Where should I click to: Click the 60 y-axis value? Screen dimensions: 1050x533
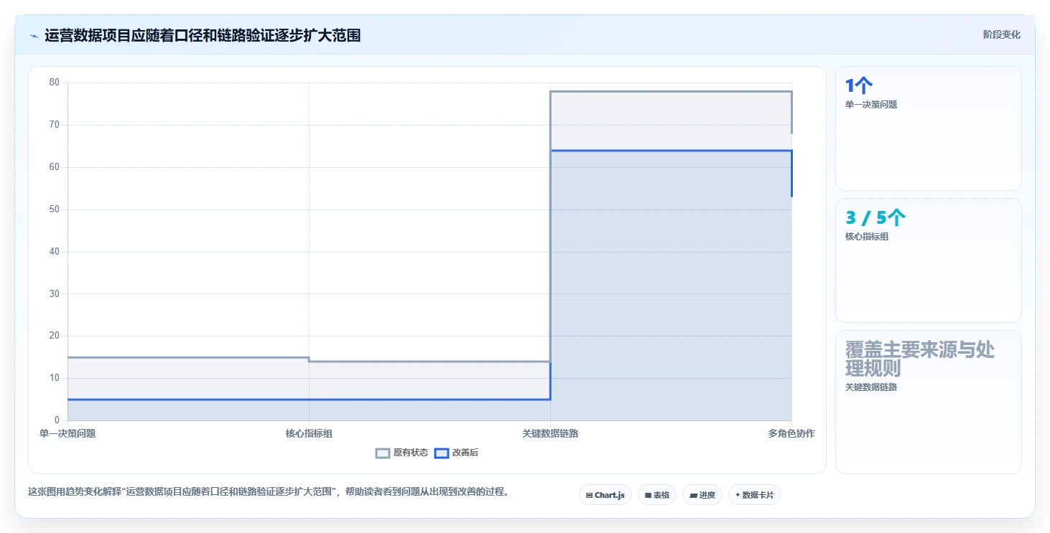tap(54, 167)
